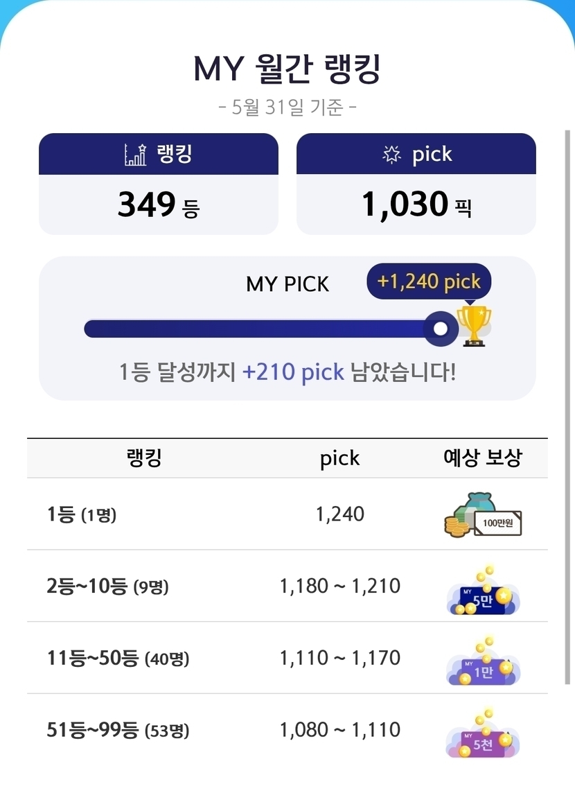Click the ranking chart icon
Viewport: 575px width, 800px height.
(136, 154)
